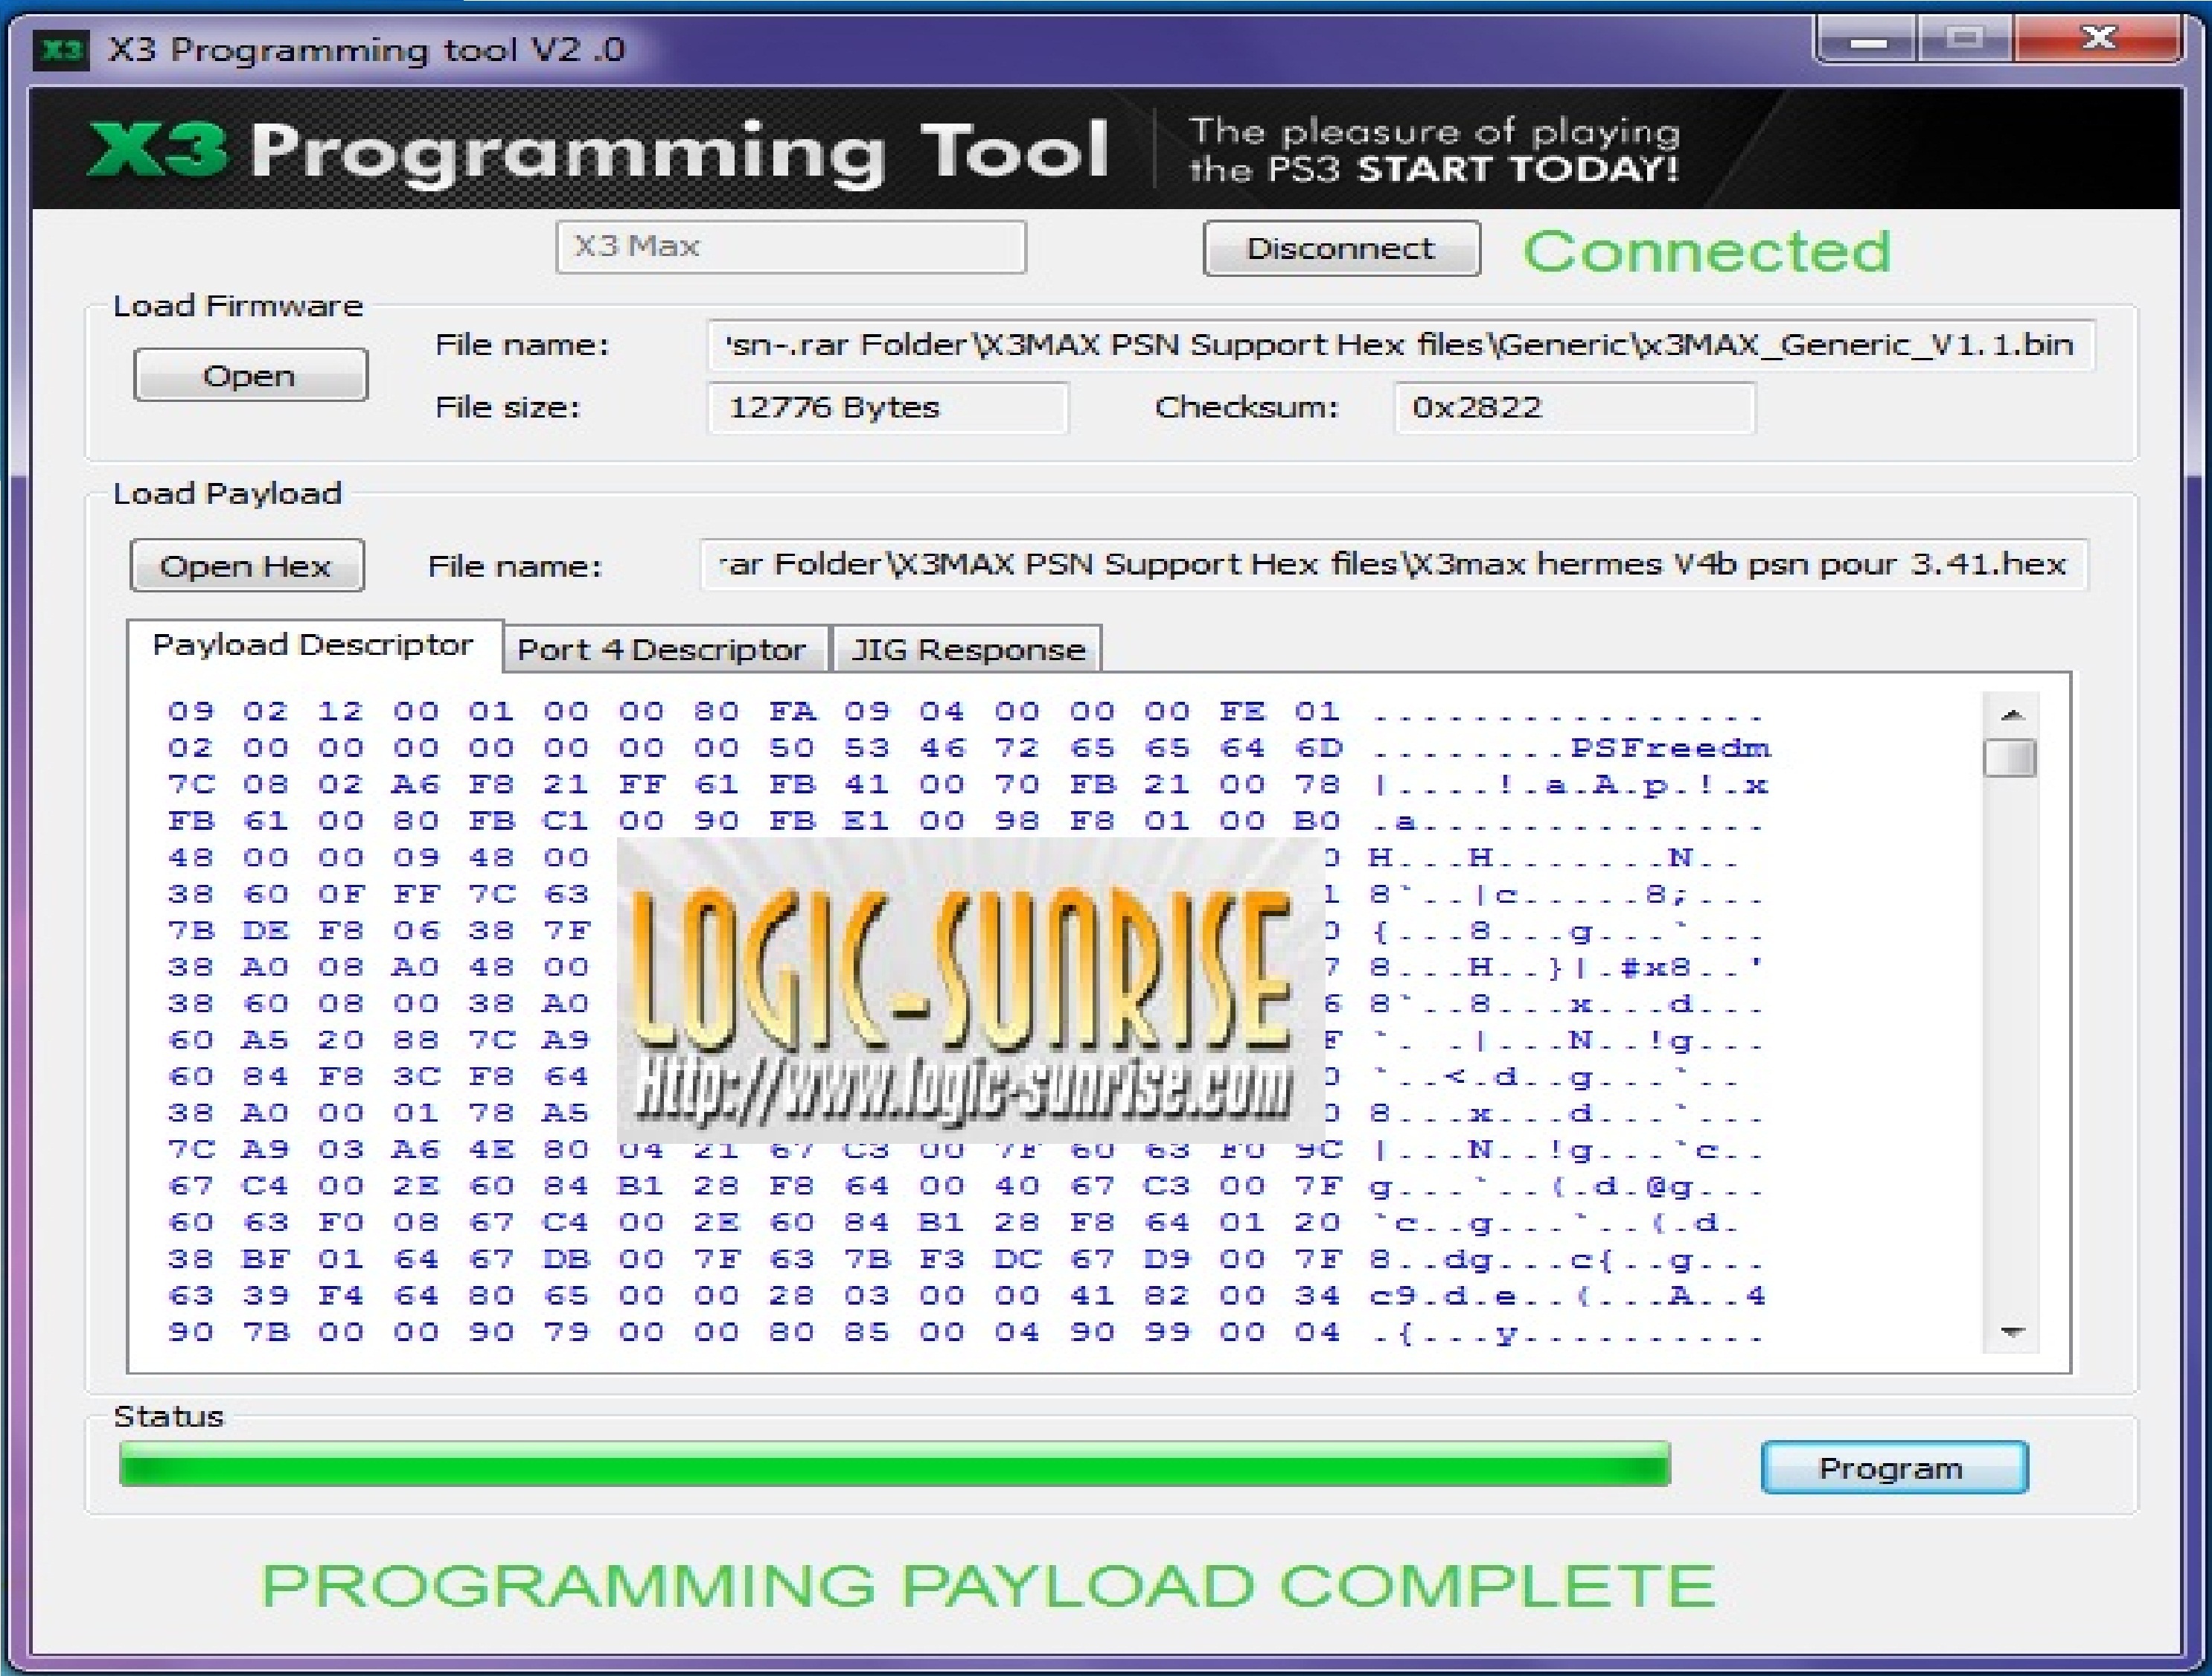This screenshot has width=2212, height=1676.
Task: Click scroll up arrow in hex view
Action: [x=2012, y=714]
